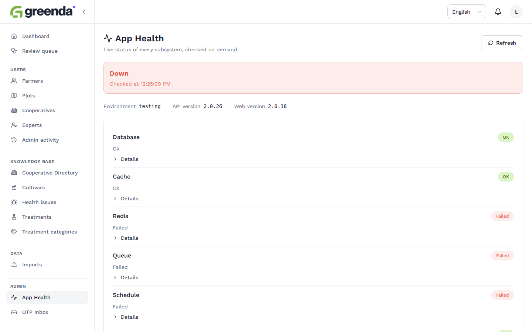Open Experts page
Image resolution: width=532 pixels, height=332 pixels.
[x=47, y=125]
